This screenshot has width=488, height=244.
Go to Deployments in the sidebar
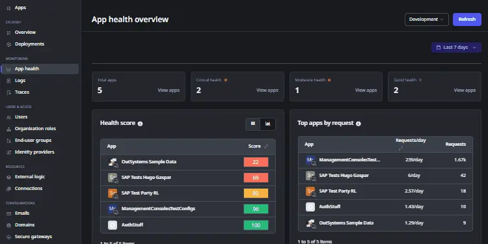pos(29,44)
